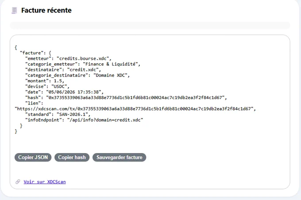Click the empty gray bar under the heading
Screen dimensions: 301x200
(x=150, y=26)
